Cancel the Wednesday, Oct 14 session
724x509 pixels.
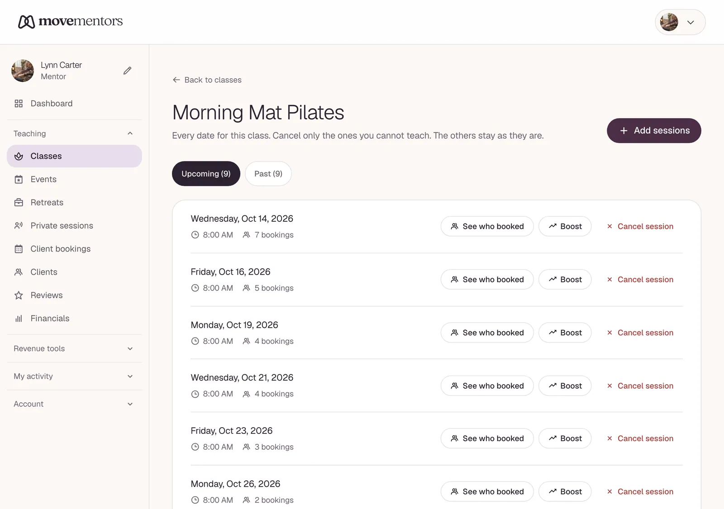[640, 226]
